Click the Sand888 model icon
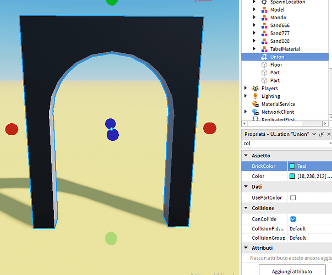332x275 pixels. pyautogui.click(x=264, y=41)
